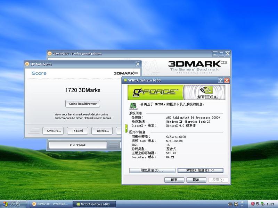Close the 3DMark03 Professional Edition window

tap(228, 54)
